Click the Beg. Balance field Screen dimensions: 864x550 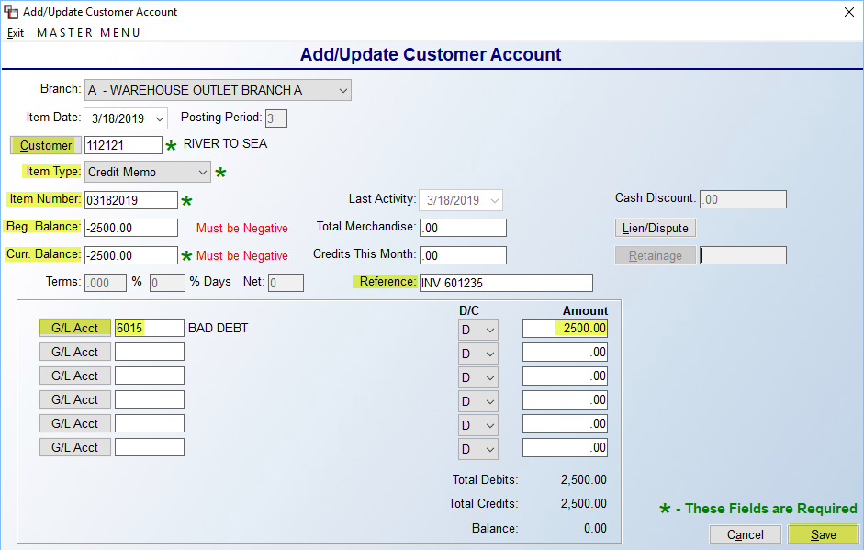(x=131, y=228)
